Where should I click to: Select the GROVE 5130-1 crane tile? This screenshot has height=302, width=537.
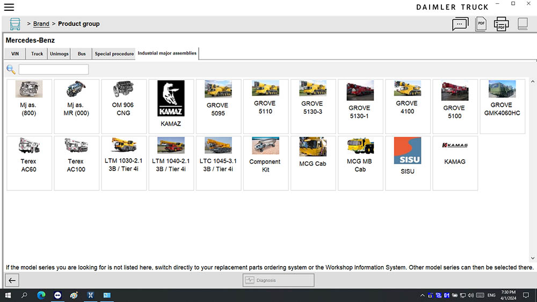360,106
